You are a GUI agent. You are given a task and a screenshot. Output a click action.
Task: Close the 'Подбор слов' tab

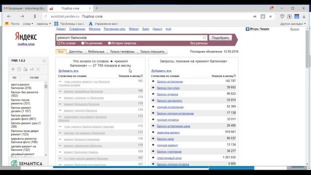pos(90,8)
